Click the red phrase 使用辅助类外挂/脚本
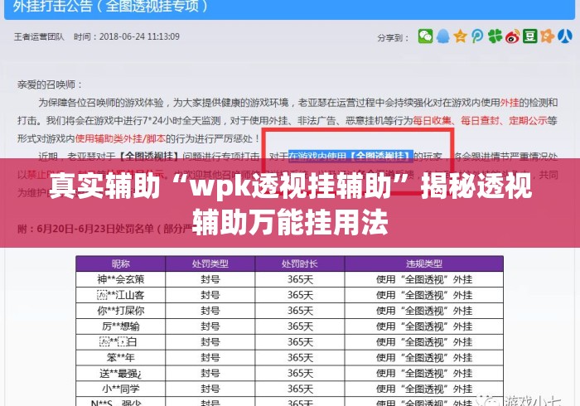The image size is (580, 406). [x=121, y=138]
